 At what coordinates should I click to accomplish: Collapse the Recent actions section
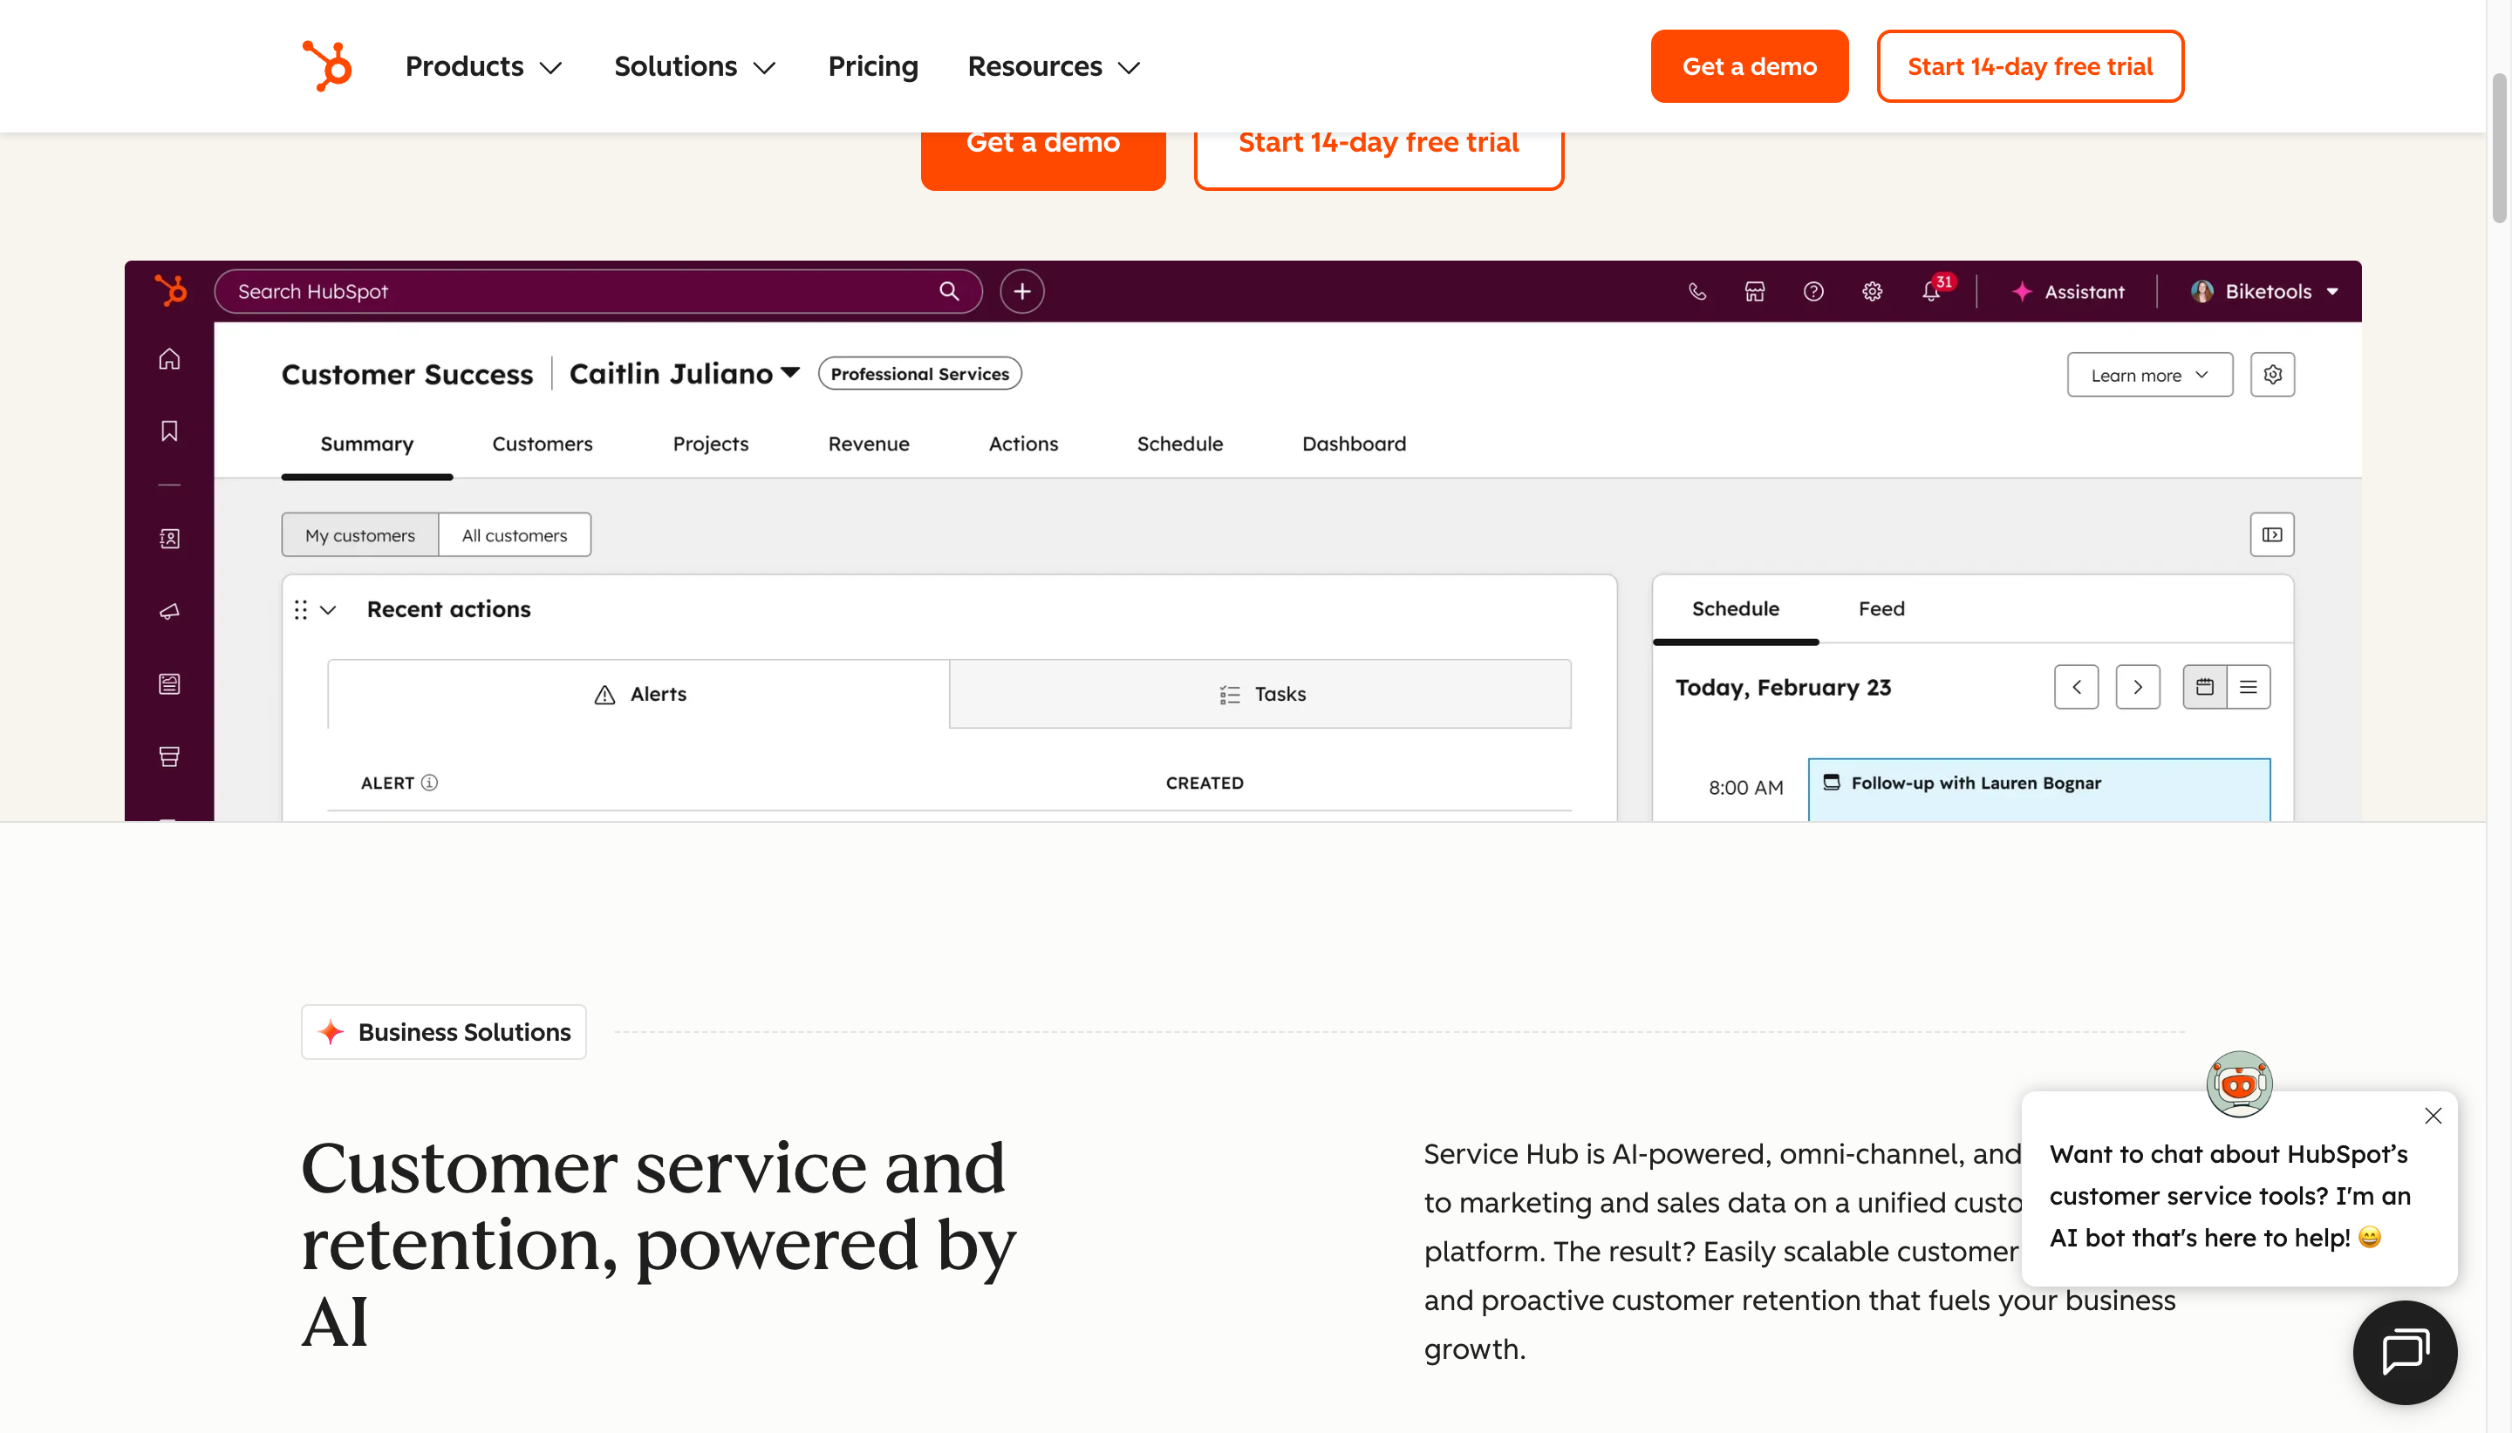point(328,610)
